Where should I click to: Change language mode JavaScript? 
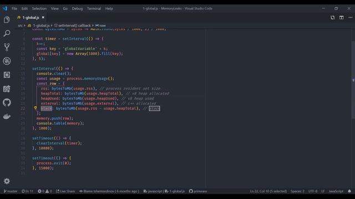(336, 191)
